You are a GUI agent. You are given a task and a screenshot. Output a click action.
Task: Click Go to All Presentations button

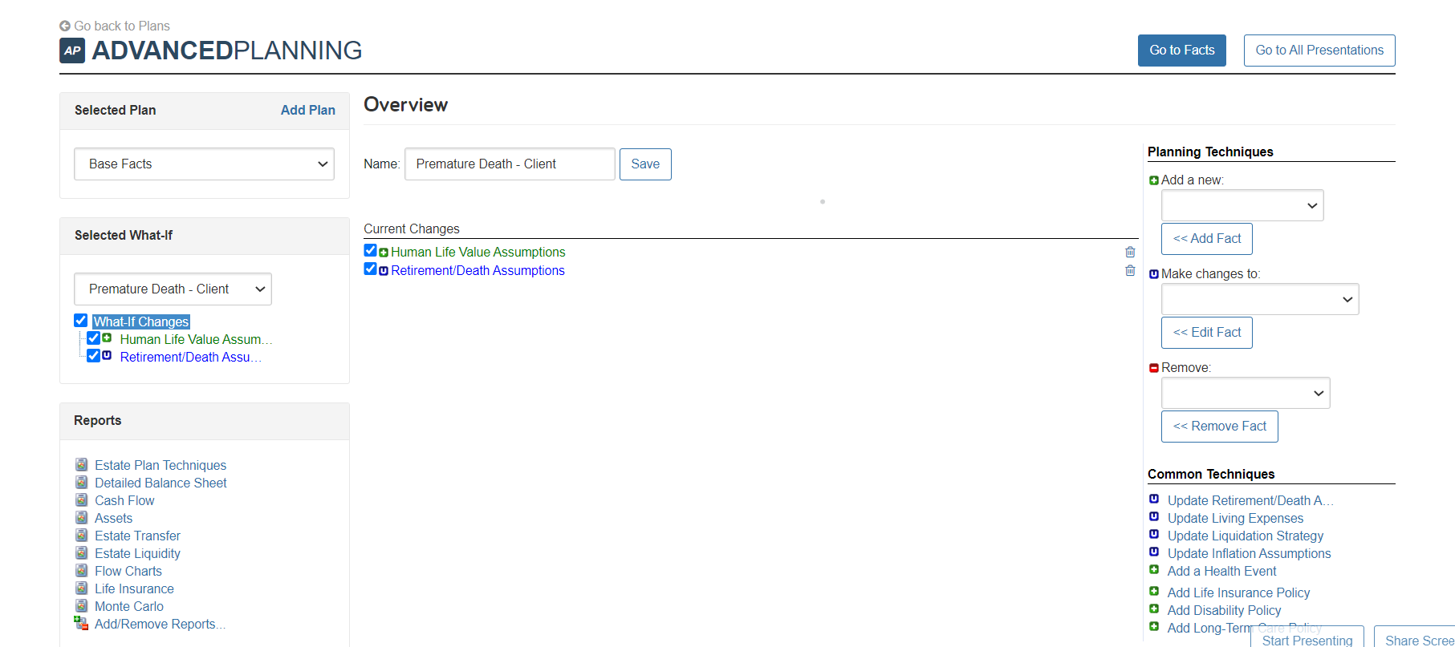coord(1319,51)
